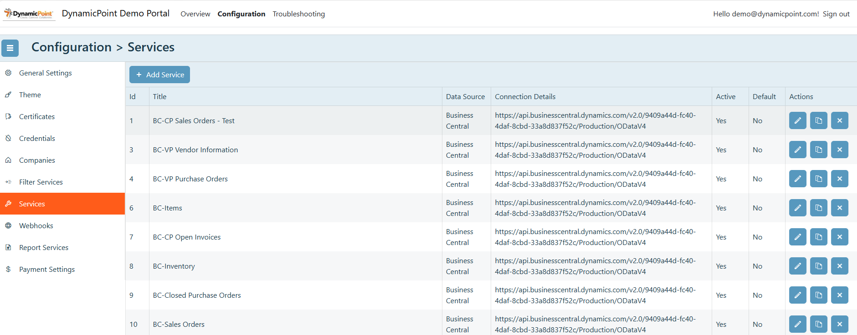Remove the BC-VP Purchase Orders service

pos(840,179)
